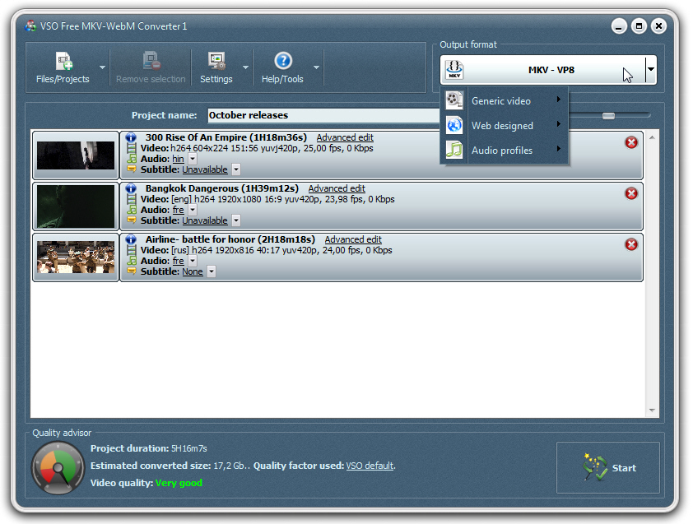Image resolution: width=693 pixels, height=524 pixels.
Task: Click the slider handle beside project name
Action: point(608,116)
